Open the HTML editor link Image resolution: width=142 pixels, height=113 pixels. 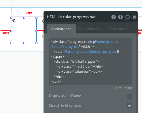[x=123, y=88]
